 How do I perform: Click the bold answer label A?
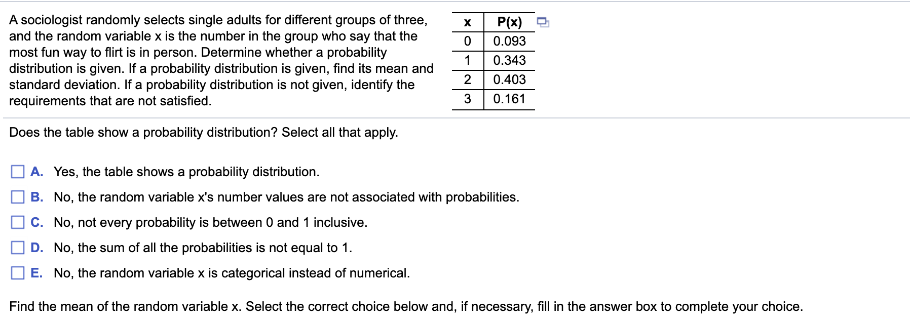click(x=36, y=172)
